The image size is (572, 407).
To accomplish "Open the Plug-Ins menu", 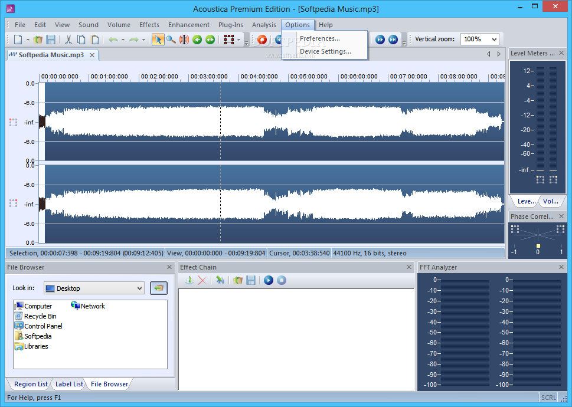I will [x=231, y=25].
